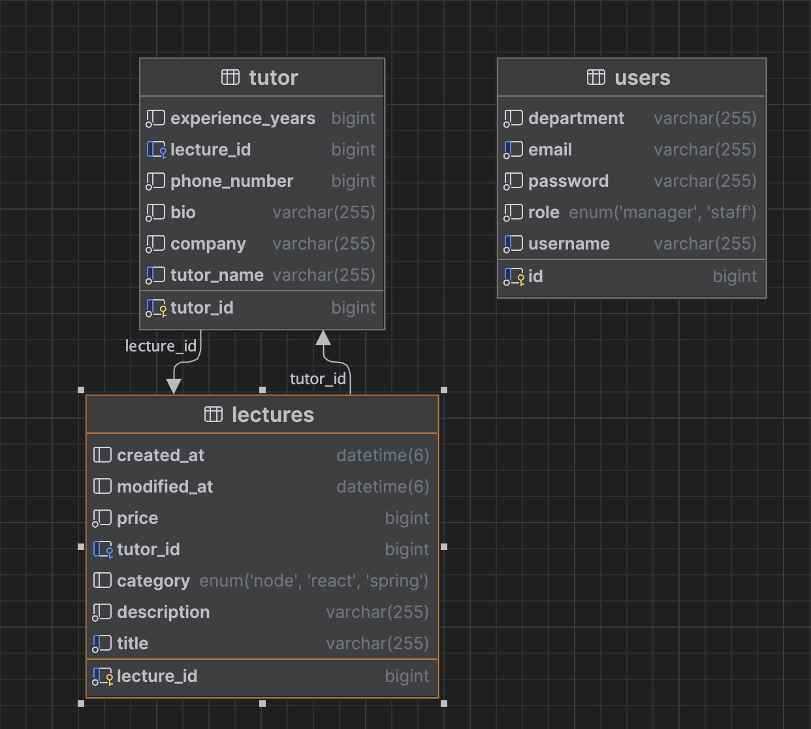This screenshot has width=811, height=729.
Task: Click the users table header
Action: click(x=631, y=77)
